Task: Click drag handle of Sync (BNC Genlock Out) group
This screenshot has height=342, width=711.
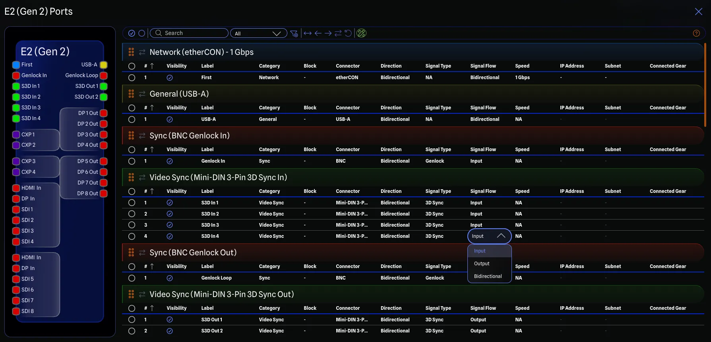Action: (131, 253)
